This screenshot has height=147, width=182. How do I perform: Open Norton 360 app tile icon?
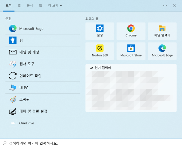[100, 48]
